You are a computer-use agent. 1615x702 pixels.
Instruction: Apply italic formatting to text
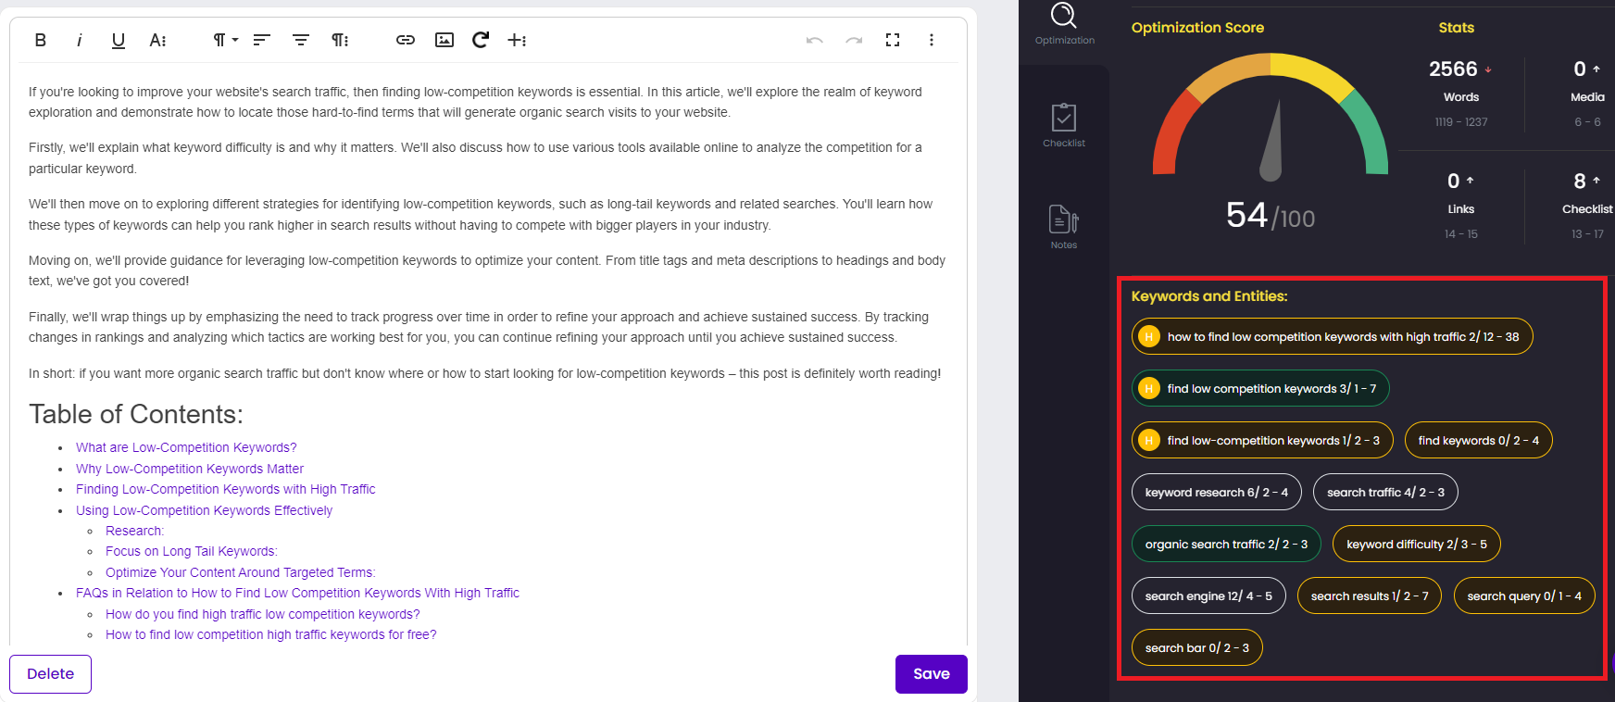[80, 40]
